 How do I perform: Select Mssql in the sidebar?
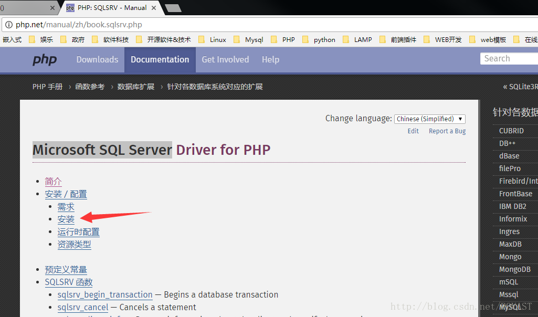pyautogui.click(x=509, y=295)
